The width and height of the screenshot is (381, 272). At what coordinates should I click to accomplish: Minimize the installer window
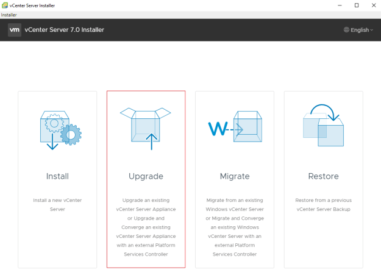pyautogui.click(x=340, y=5)
